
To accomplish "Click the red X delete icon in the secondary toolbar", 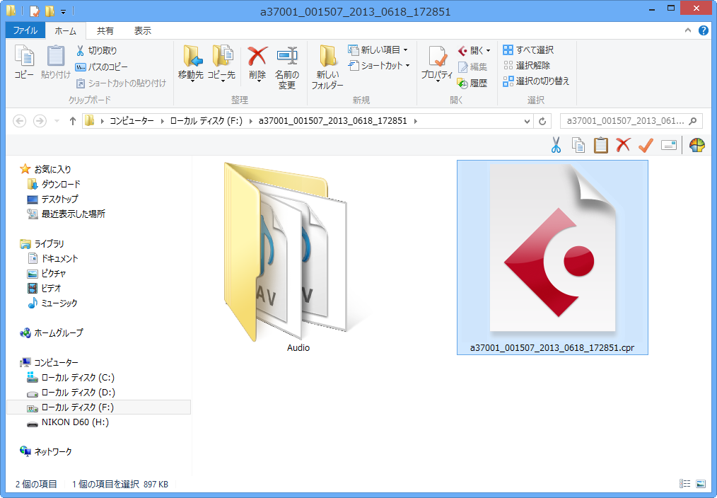I will [x=623, y=146].
